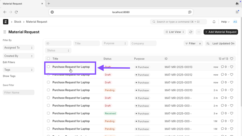Like the MAT-MR-2025-00013 row heart icon
242x136 pixels.
tap(232, 67)
